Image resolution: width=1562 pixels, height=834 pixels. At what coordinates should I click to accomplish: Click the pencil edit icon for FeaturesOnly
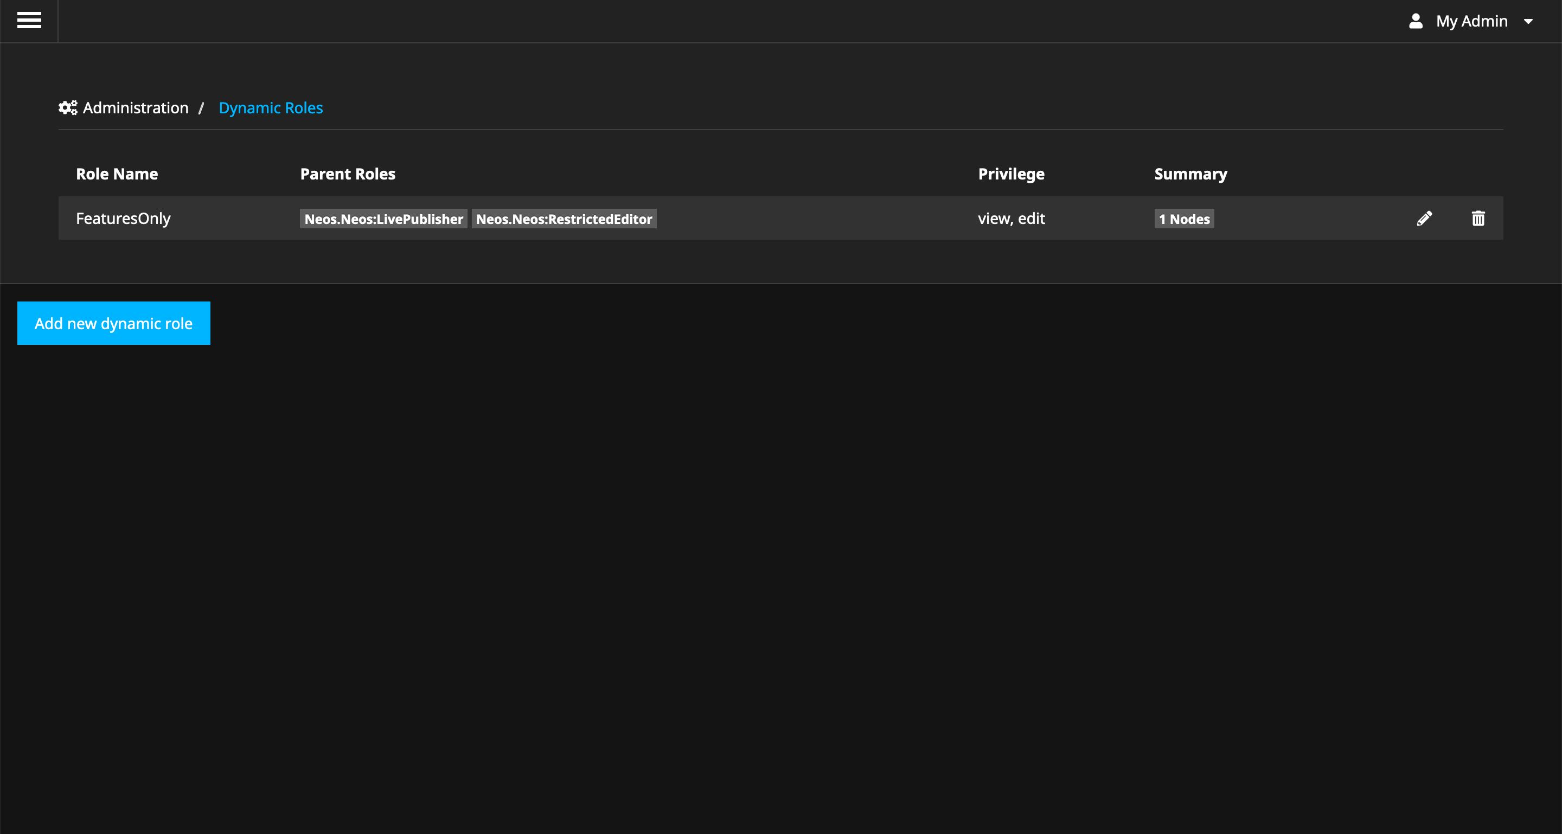(1424, 218)
